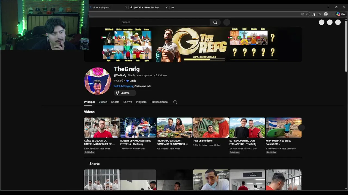Show next videos with carousel arrow
Viewport: 348px width, 195px height.
pyautogui.click(x=301, y=128)
